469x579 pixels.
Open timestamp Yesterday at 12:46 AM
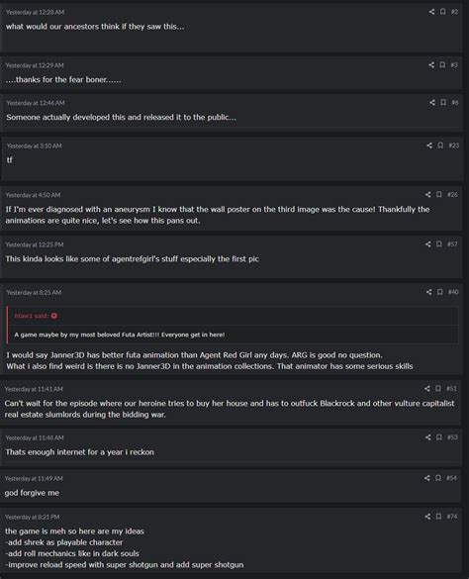pos(36,103)
